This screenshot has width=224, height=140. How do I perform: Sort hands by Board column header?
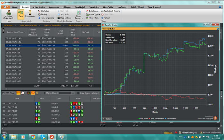78,98
